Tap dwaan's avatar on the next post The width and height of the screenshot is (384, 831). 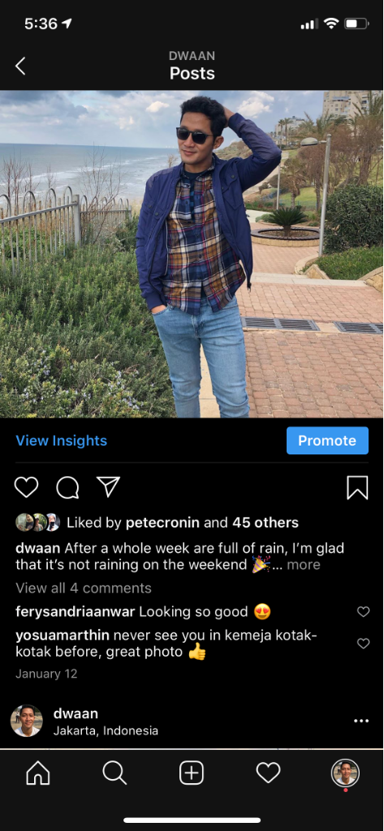[x=27, y=721]
